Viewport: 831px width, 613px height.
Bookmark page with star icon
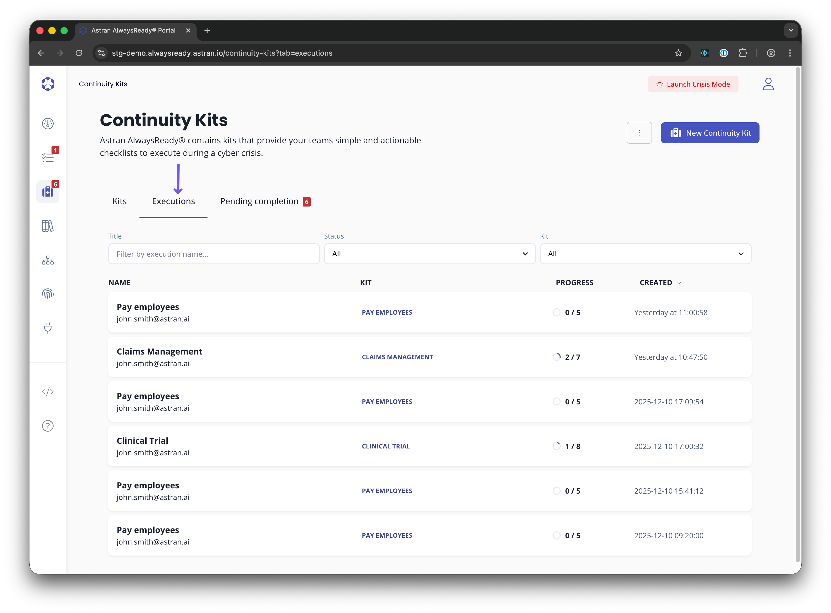coord(678,53)
